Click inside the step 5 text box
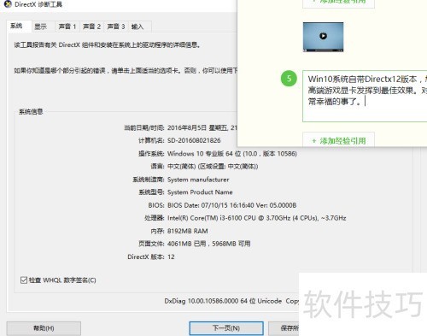427x336 pixels. [365, 96]
